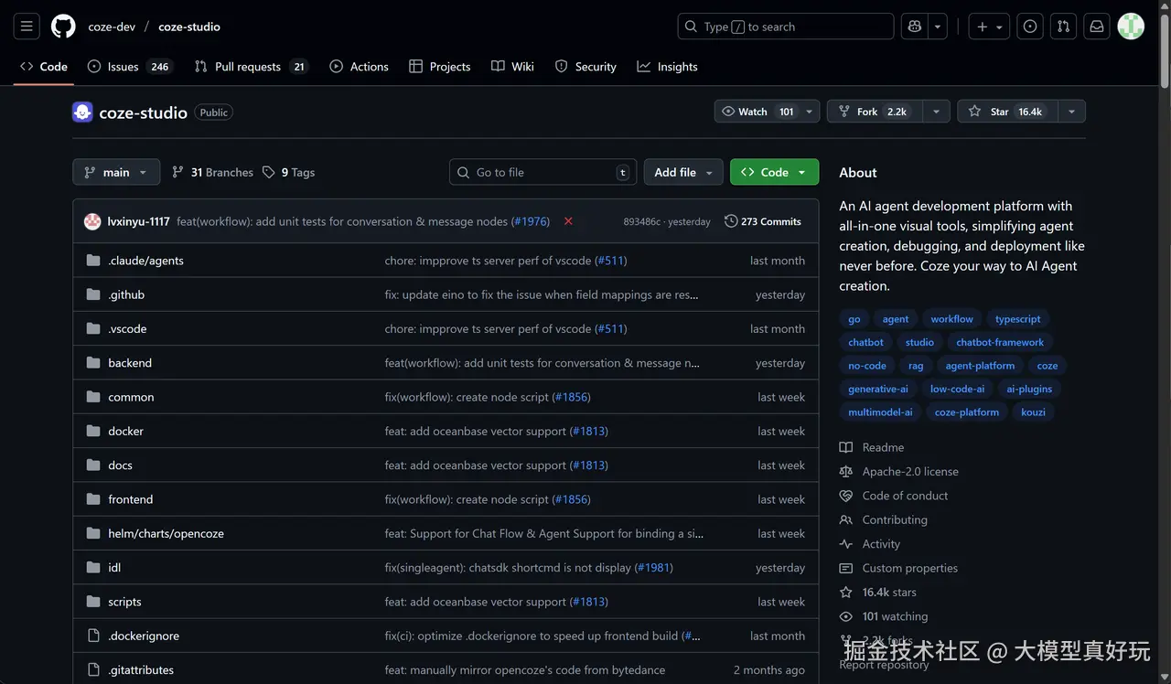Open the green Code dropdown button
This screenshot has width=1171, height=684.
point(774,172)
